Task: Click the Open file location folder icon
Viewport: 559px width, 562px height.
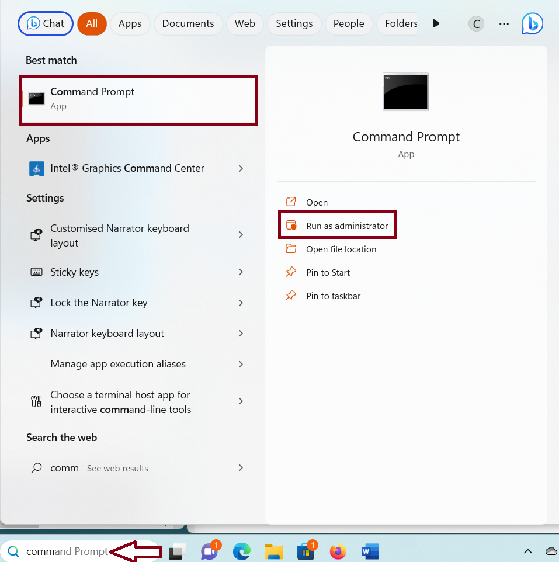Action: tap(291, 248)
